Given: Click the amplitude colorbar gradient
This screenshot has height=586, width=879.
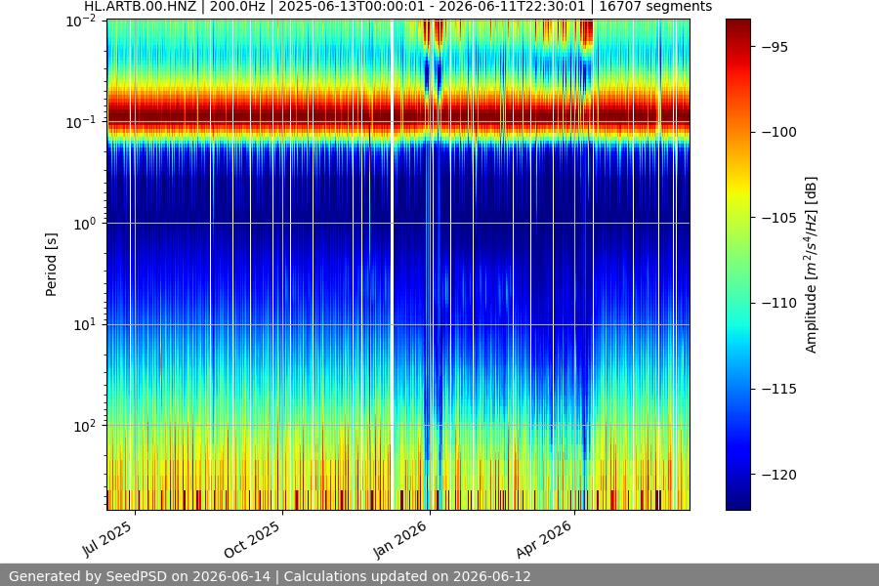Looking at the screenshot, I should 737,265.
